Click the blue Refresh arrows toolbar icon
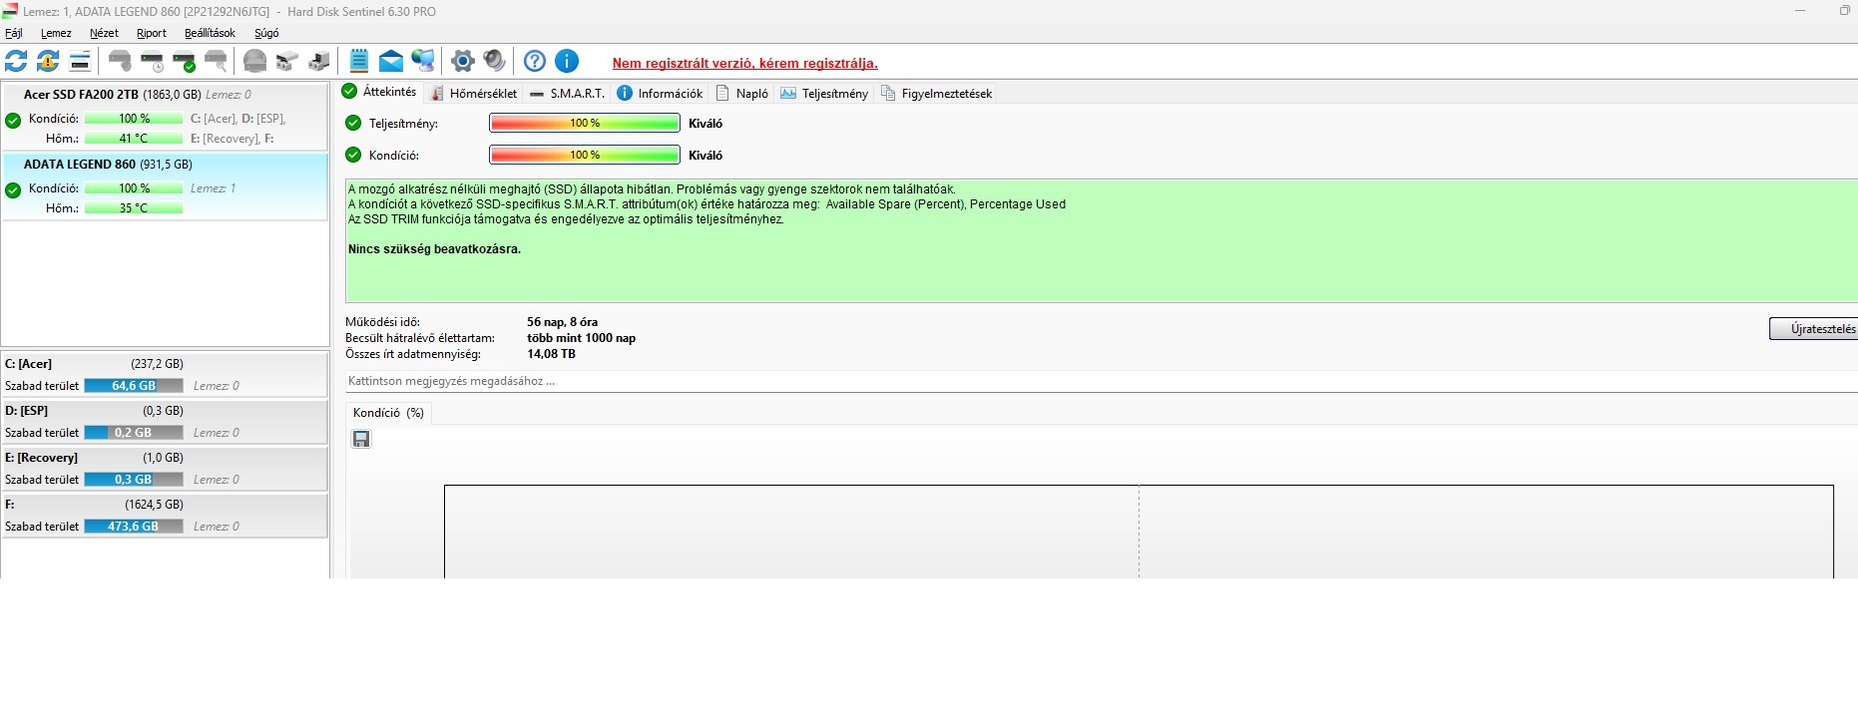 click(x=16, y=61)
